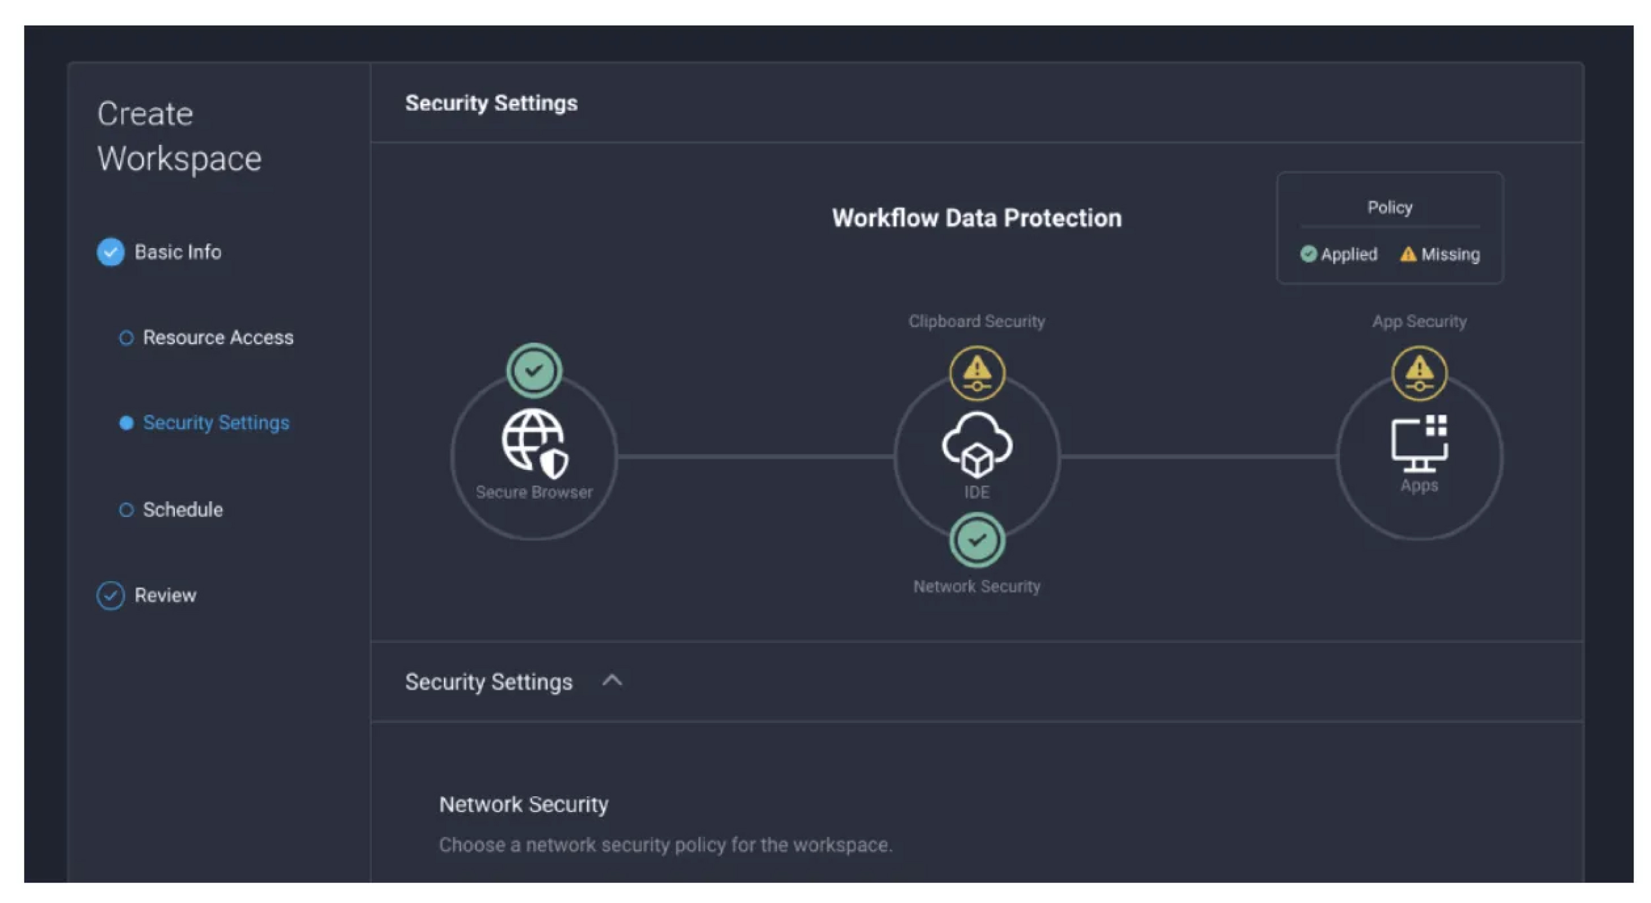
Task: Select the Security Settings step
Action: pyautogui.click(x=216, y=423)
